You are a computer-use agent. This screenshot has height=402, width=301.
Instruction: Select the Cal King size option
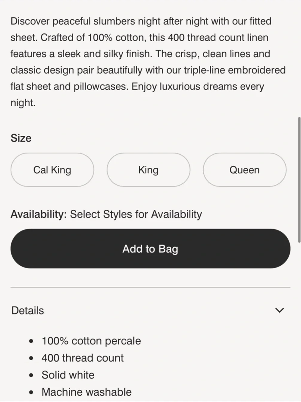click(x=52, y=170)
